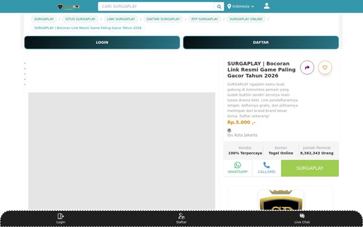The image size is (363, 227).
Task: Click the purple share arrow icon
Action: point(307,68)
